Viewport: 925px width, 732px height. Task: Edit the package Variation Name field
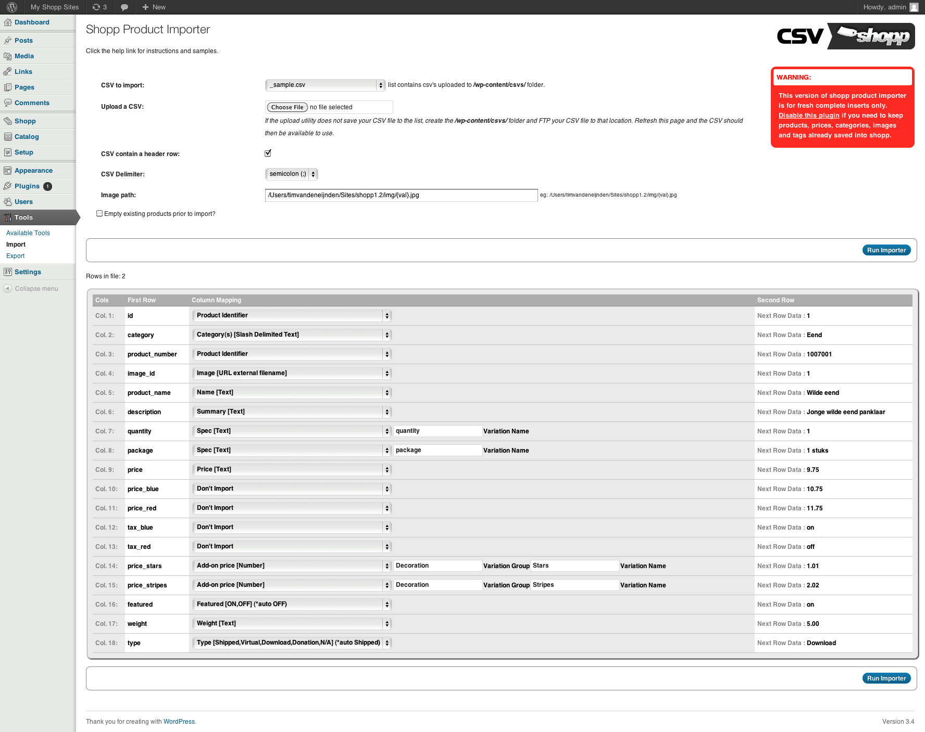click(438, 450)
